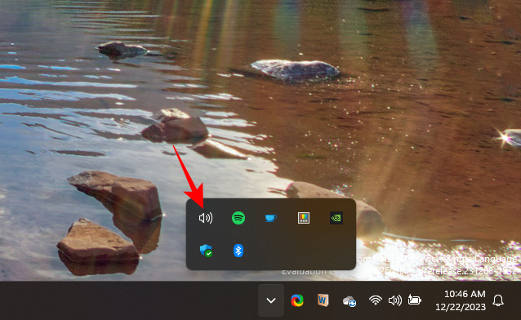The width and height of the screenshot is (521, 320).
Task: Open the PowerToys tray icon
Action: [x=304, y=218]
